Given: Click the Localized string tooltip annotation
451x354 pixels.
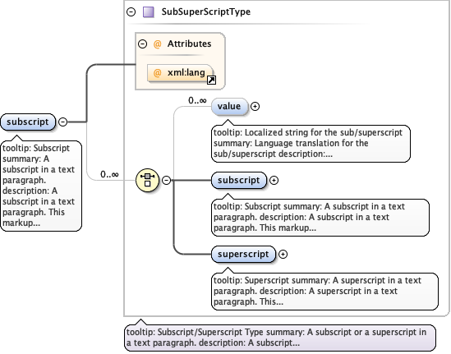Looking at the screenshot, I should [x=311, y=143].
